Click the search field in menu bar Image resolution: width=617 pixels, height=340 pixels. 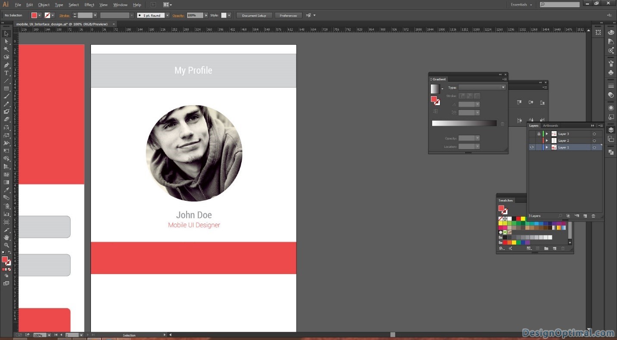560,5
